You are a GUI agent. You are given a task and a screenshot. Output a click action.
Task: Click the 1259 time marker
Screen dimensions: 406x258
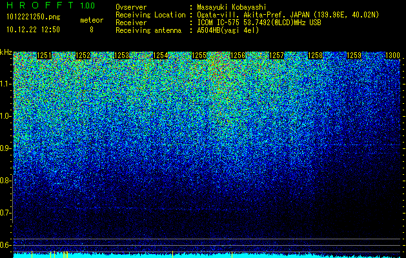pyautogui.click(x=354, y=55)
